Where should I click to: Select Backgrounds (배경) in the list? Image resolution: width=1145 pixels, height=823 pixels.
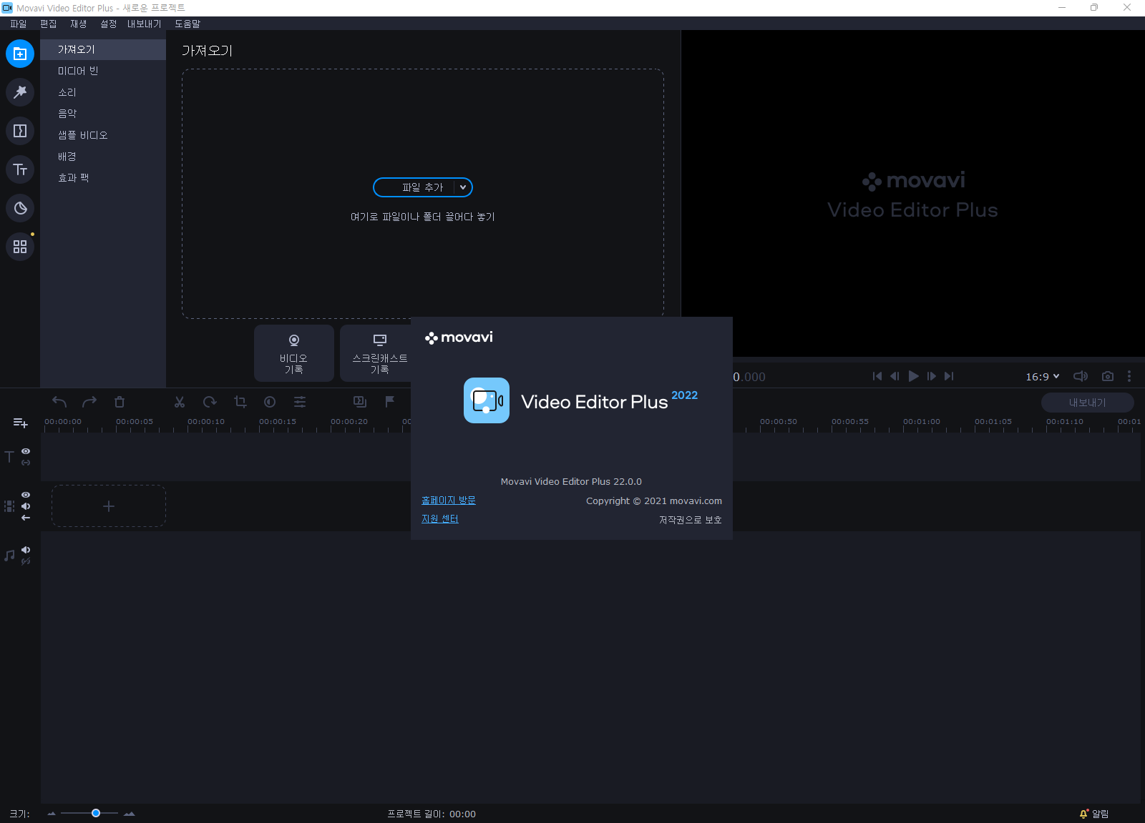(103, 157)
